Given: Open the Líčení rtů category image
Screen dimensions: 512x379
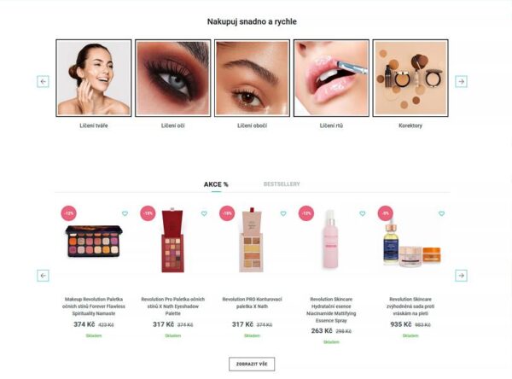Looking at the screenshot, I should (331, 78).
